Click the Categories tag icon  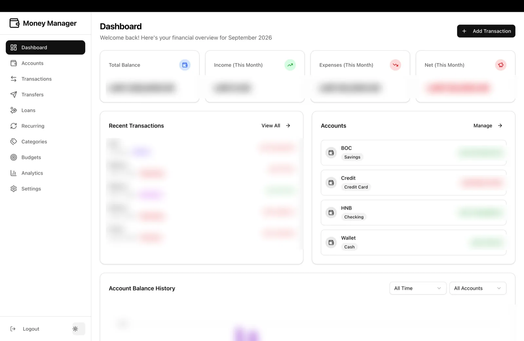(13, 142)
